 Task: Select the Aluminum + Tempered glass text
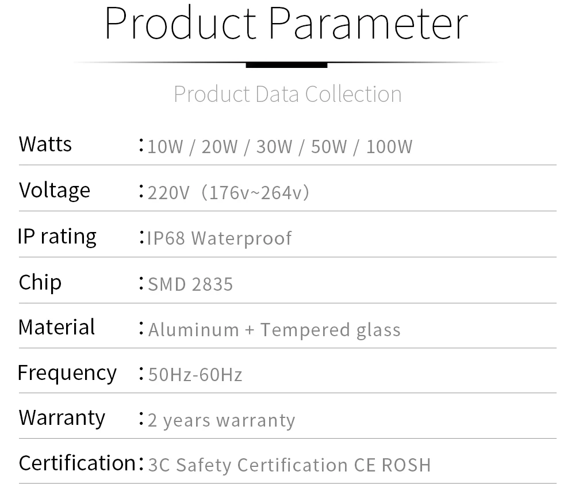click(274, 330)
